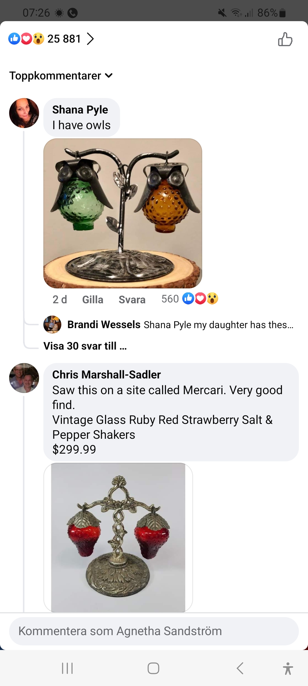Show reactions on the 560-reaction comment

(x=190, y=299)
